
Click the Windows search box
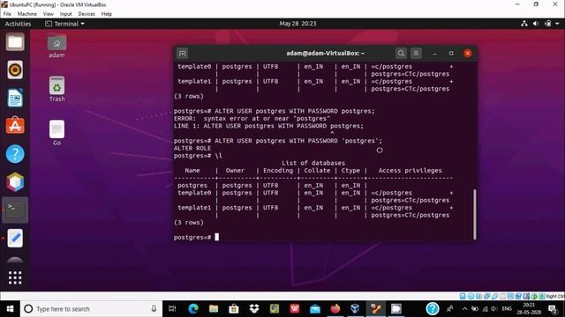coord(91,309)
